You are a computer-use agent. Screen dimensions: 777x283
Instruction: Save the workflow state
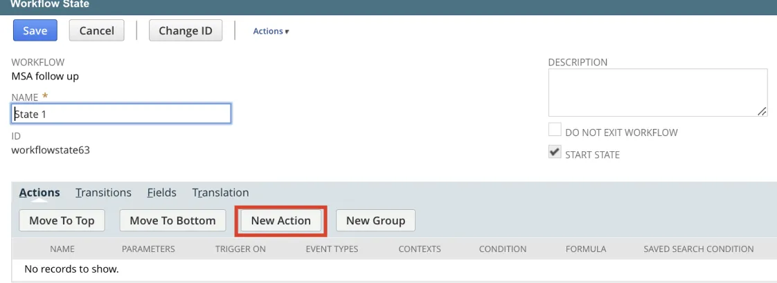(x=35, y=30)
